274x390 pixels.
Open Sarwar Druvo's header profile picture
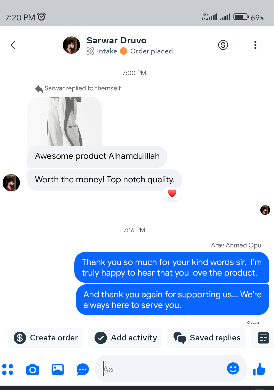click(x=72, y=45)
